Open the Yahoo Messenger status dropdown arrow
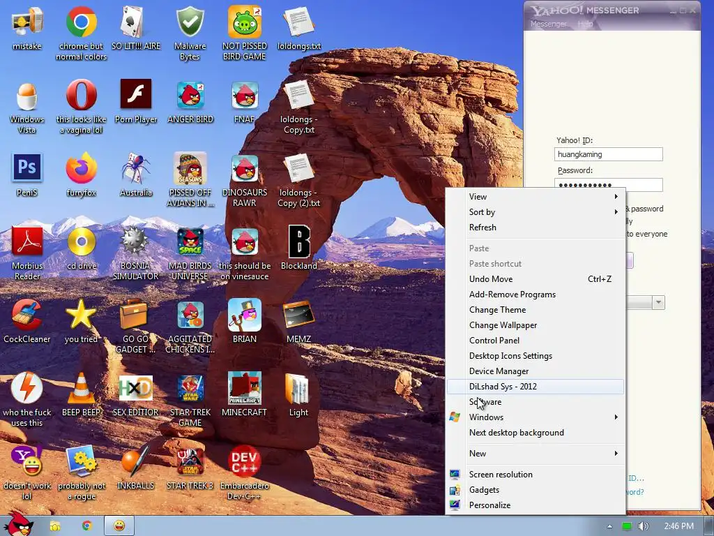 click(658, 303)
